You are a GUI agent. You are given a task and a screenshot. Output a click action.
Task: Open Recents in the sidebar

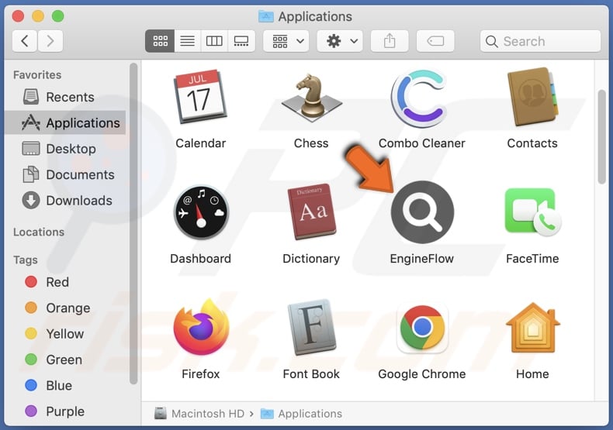[x=65, y=97]
